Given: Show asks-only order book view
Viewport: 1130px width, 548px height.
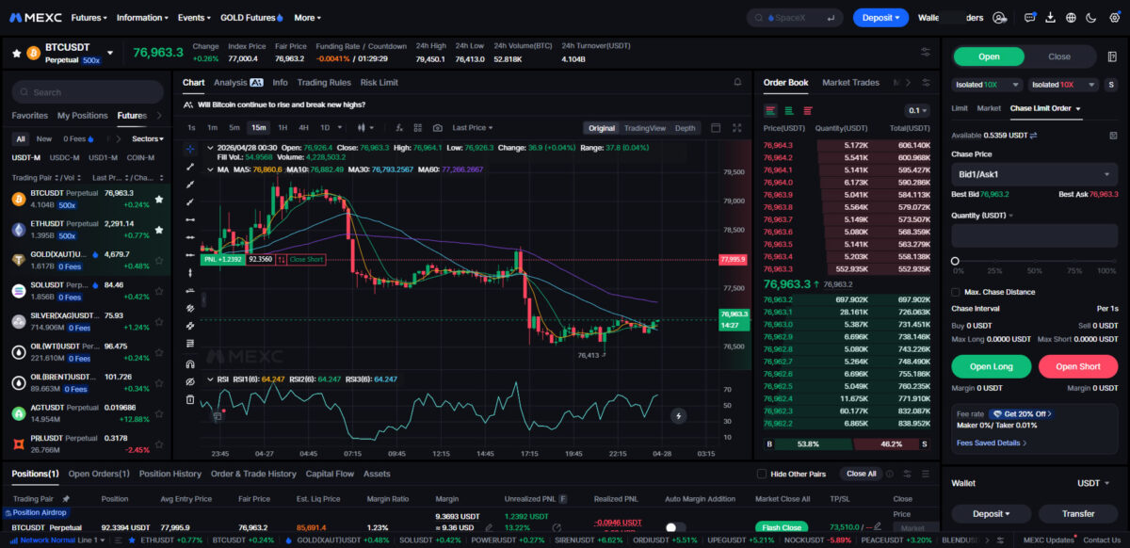Looking at the screenshot, I should click(806, 110).
